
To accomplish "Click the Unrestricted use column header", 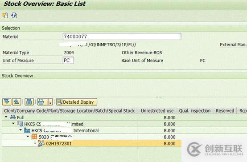I will click(157, 111).
